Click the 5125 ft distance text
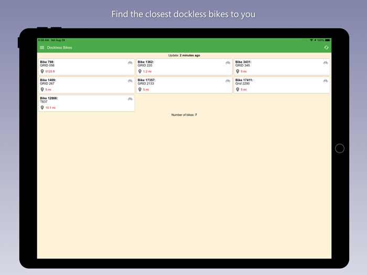Image resolution: width=367 pixels, height=275 pixels. [x=50, y=72]
